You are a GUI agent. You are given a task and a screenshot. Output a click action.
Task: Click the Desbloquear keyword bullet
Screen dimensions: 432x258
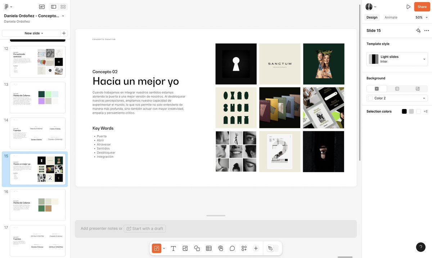point(106,153)
